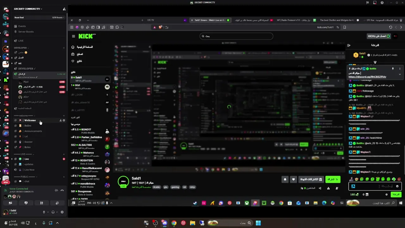Open the activities button
The height and width of the screenshot is (228, 405).
(x=41, y=203)
